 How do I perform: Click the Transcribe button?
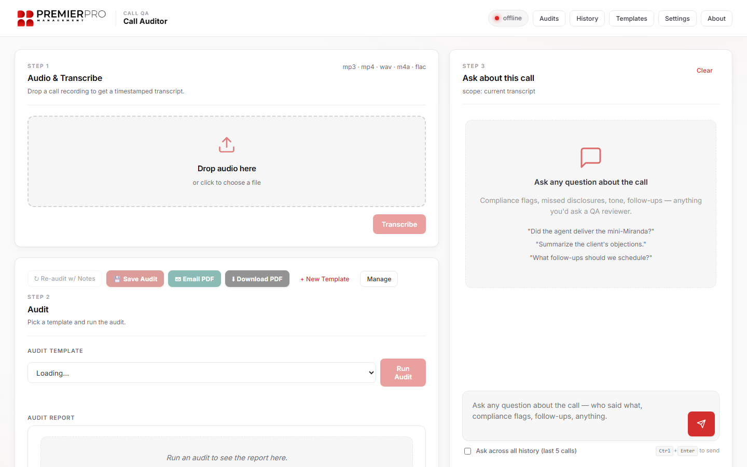pyautogui.click(x=399, y=224)
